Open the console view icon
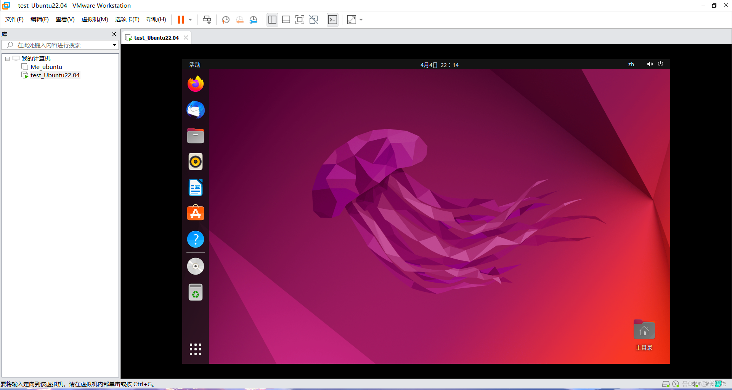 (x=332, y=19)
